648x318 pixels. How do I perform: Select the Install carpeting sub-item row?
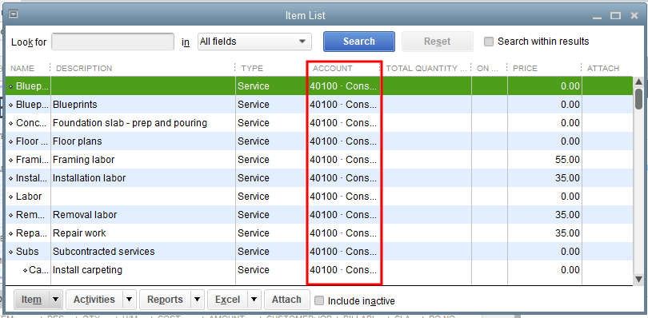[319, 270]
